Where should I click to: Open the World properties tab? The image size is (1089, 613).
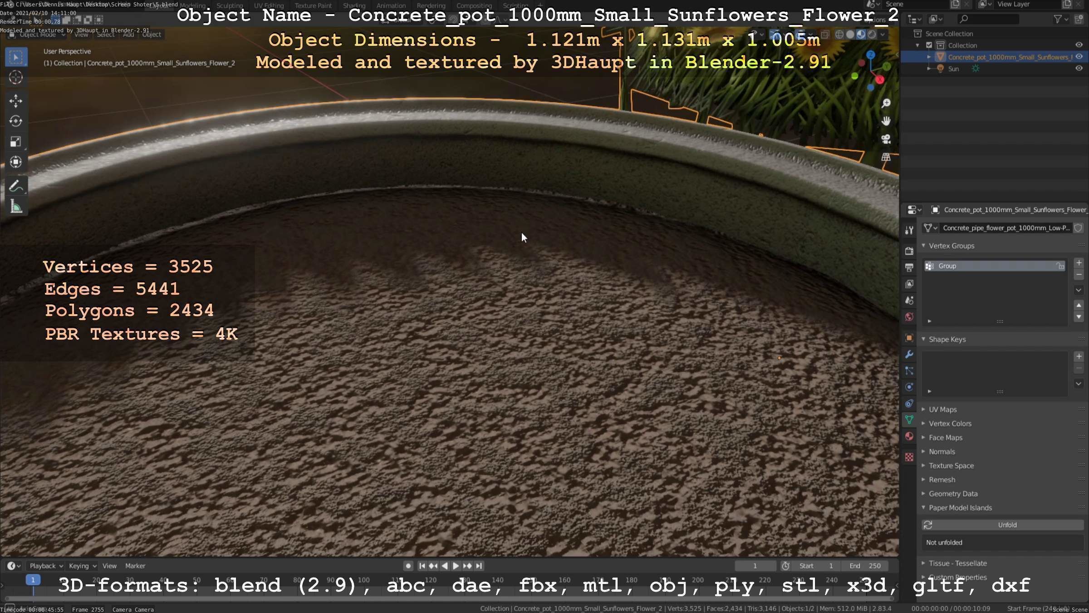909,317
